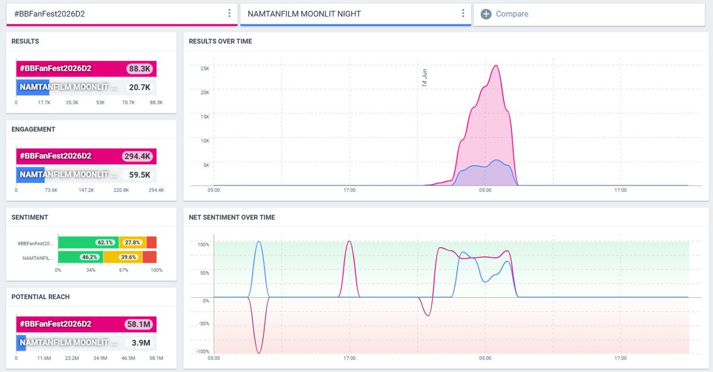Open options menu for #BBFanFest2026D2 query
713x372 pixels.
click(x=229, y=14)
